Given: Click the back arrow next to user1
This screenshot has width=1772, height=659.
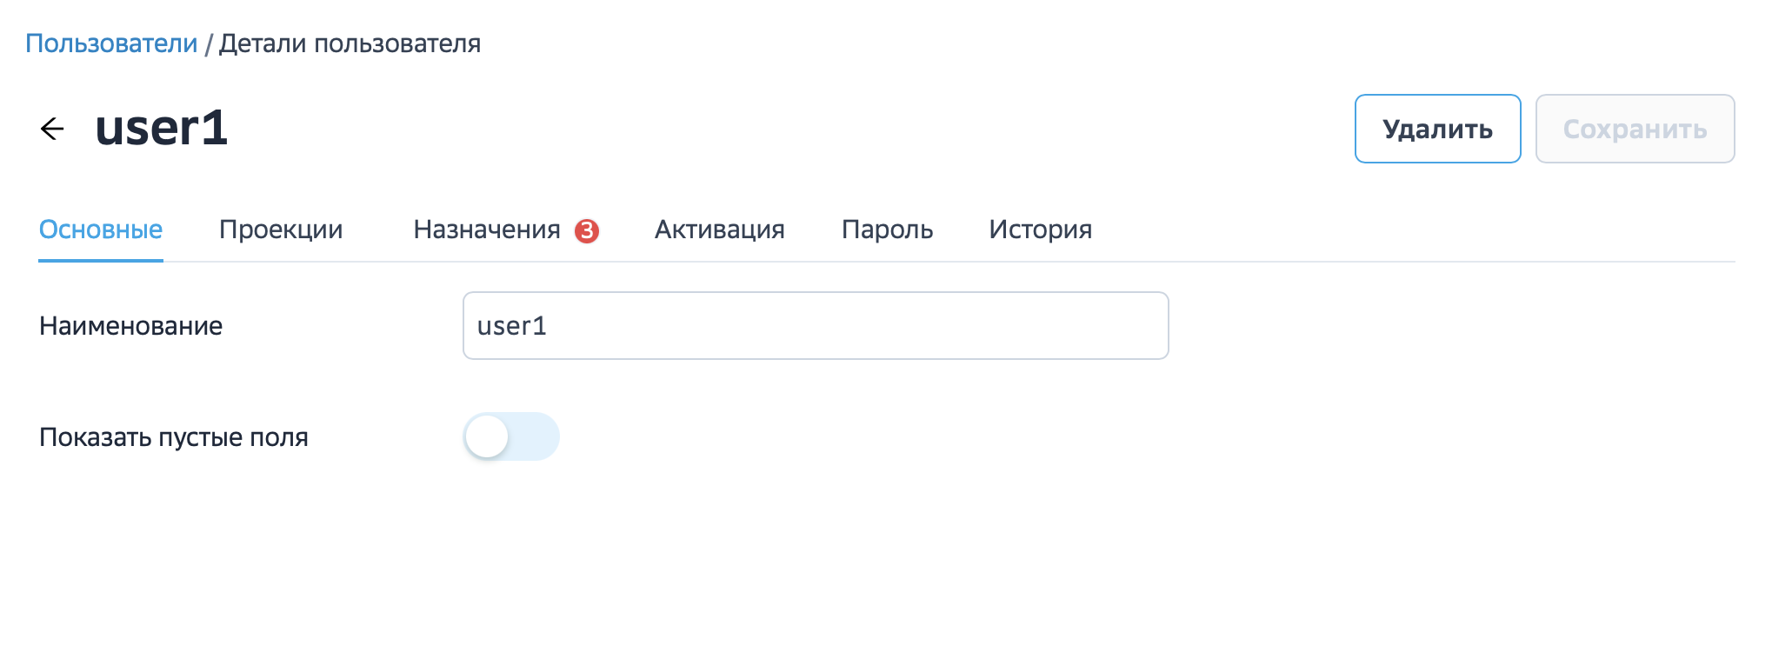Looking at the screenshot, I should [52, 129].
